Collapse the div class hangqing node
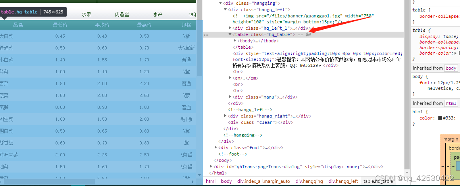 coord(220,3)
